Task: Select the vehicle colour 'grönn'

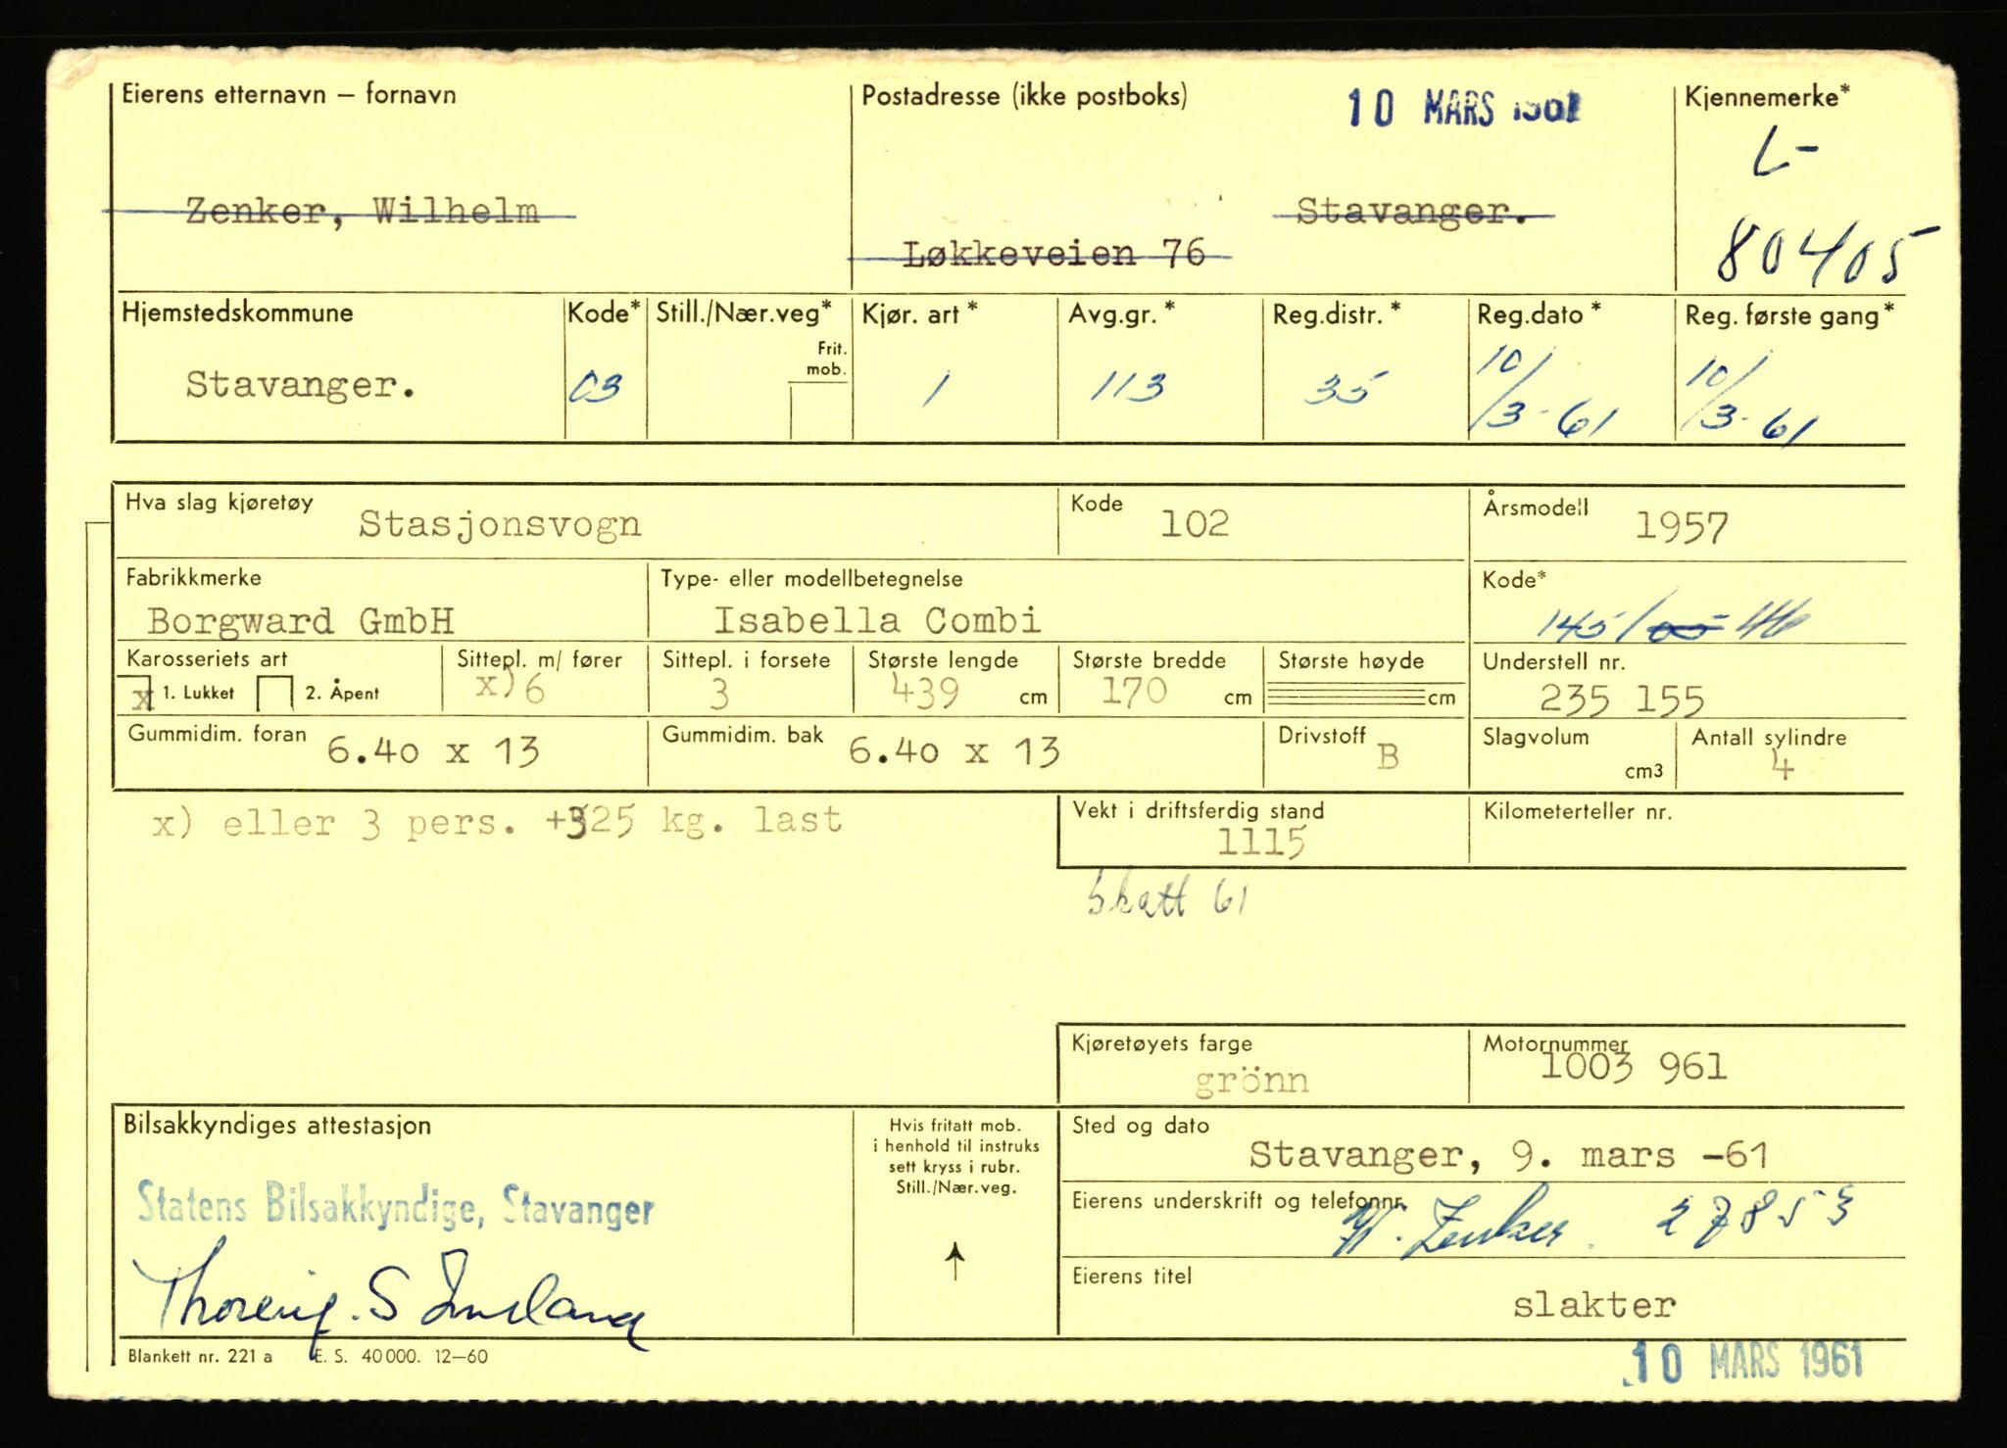Action: pos(1251,1082)
